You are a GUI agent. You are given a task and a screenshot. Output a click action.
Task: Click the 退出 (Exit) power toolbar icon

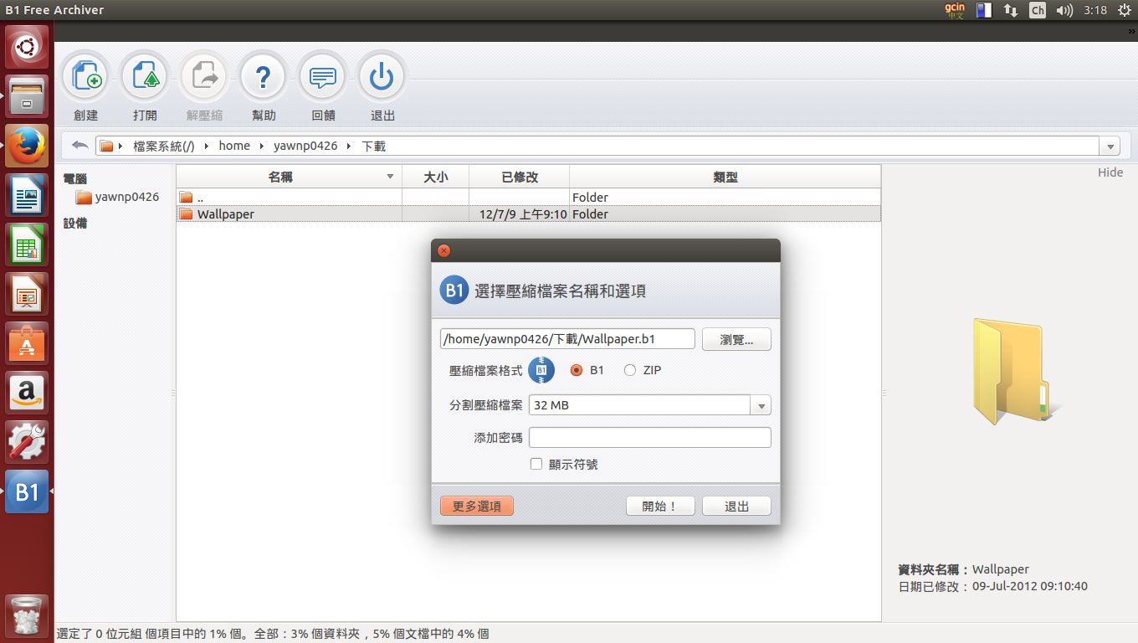382,78
